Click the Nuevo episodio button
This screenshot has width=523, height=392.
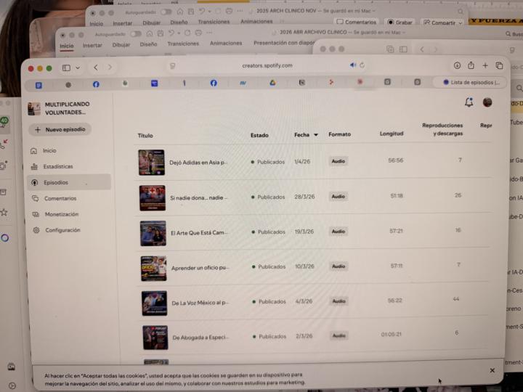(x=60, y=129)
